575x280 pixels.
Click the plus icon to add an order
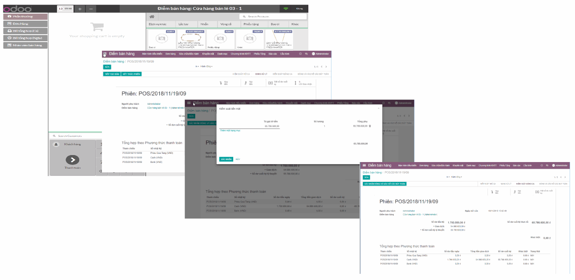pyautogui.click(x=80, y=8)
